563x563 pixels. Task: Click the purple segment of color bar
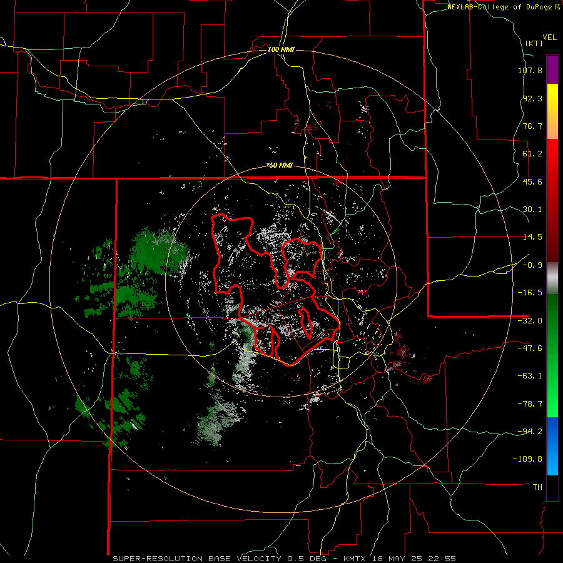pyautogui.click(x=552, y=69)
